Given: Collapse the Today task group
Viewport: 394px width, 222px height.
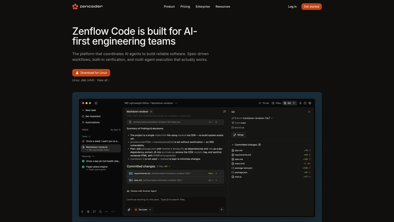Looking at the screenshot, I should pos(86,136).
